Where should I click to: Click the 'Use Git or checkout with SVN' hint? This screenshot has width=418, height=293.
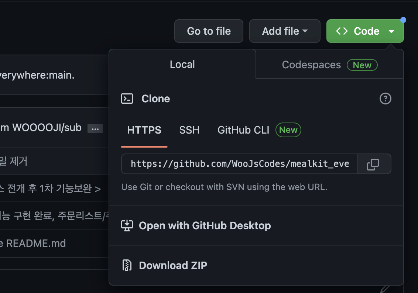pyautogui.click(x=224, y=187)
